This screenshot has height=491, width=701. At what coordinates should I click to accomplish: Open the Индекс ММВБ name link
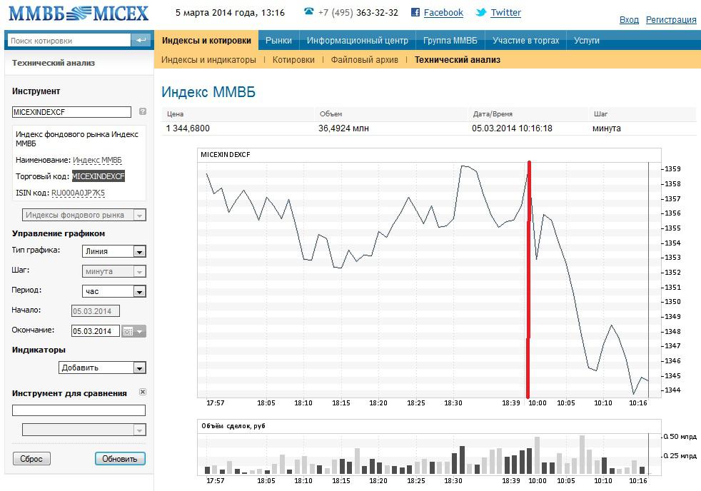97,160
